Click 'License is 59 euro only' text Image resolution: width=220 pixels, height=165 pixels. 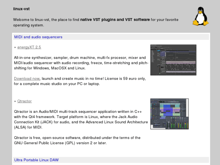point(125,78)
